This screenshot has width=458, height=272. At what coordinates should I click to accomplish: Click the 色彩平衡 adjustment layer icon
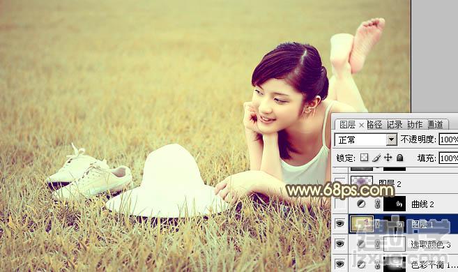tap(361, 264)
